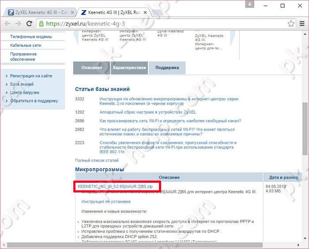Click the vertical scrollbar thumb

click(305, 128)
